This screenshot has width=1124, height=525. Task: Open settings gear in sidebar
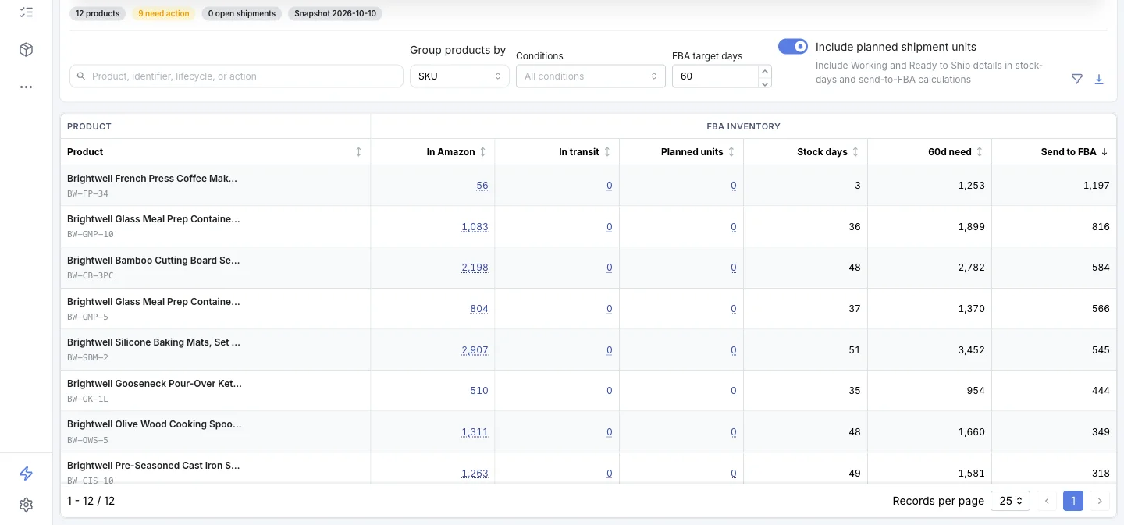point(26,505)
